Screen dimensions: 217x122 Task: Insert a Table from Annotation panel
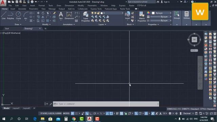(x=76, y=21)
